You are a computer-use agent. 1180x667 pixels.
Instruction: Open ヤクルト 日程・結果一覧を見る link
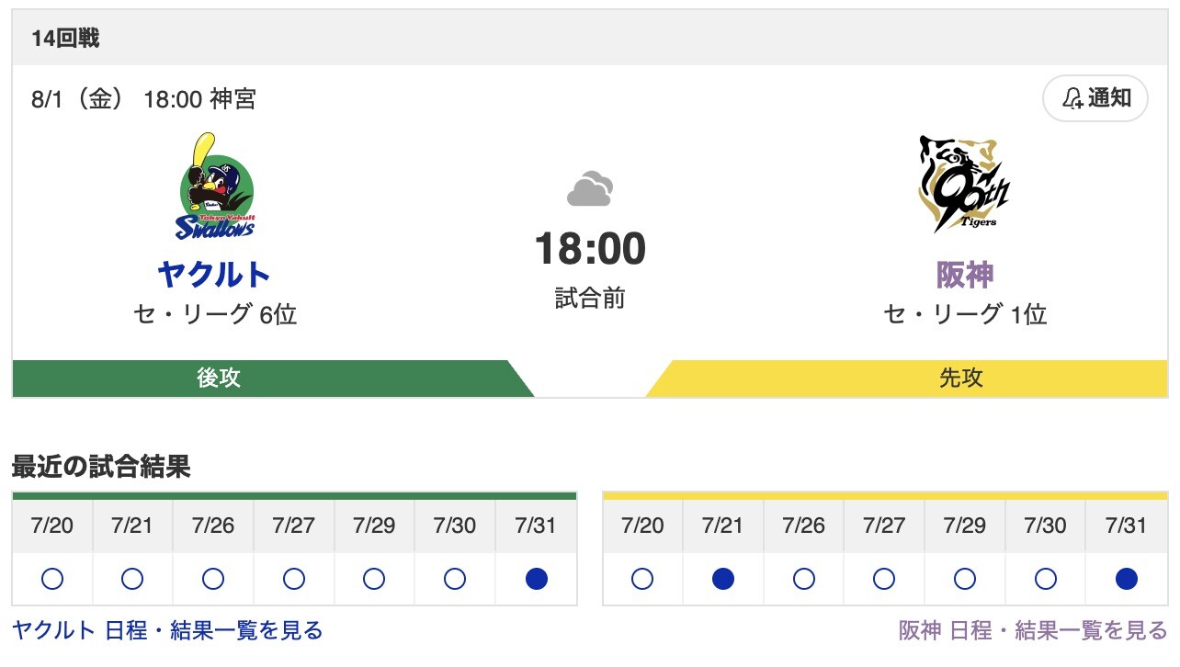(x=167, y=630)
